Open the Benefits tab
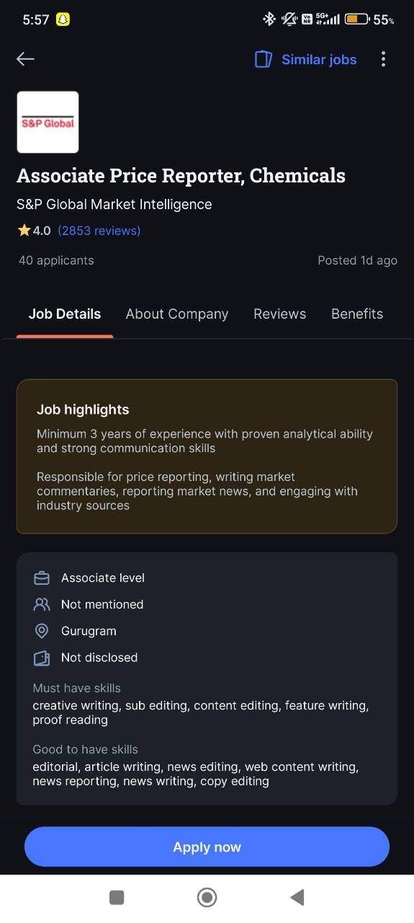Image resolution: width=414 pixels, height=923 pixels. click(x=357, y=314)
